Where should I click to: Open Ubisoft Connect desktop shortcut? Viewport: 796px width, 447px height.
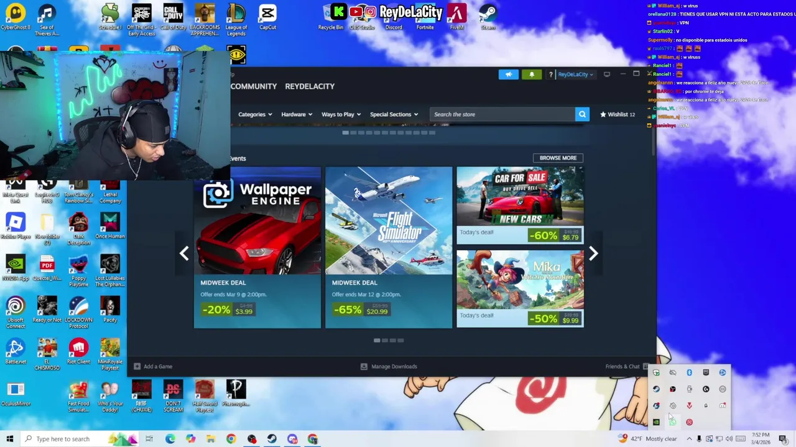click(16, 312)
